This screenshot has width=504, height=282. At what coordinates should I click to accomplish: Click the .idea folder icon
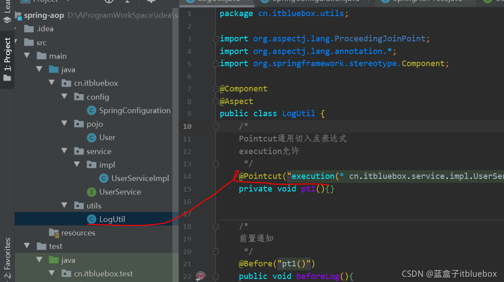(29, 29)
